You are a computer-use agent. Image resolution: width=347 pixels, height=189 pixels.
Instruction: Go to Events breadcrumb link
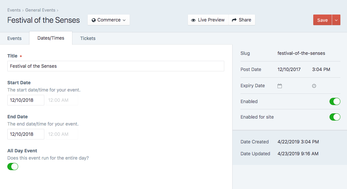pyautogui.click(x=14, y=10)
